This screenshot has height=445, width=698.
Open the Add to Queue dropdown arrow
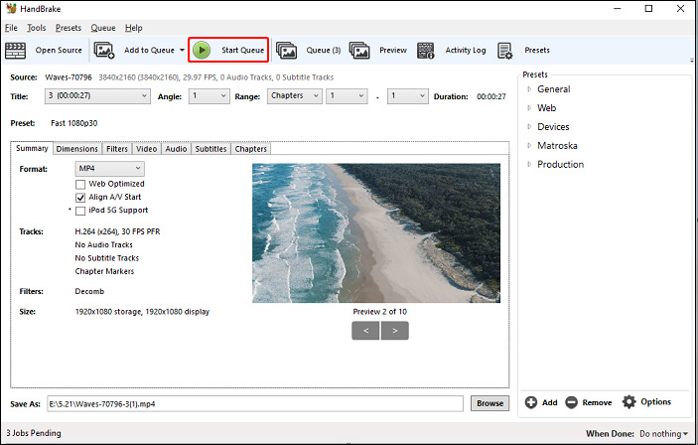[x=182, y=50]
